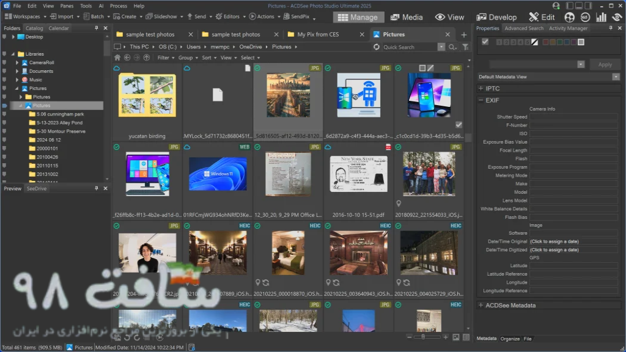Toggle tag checkbox on phone thumbnail
Viewport: 626px width, 352px height.
click(x=458, y=125)
